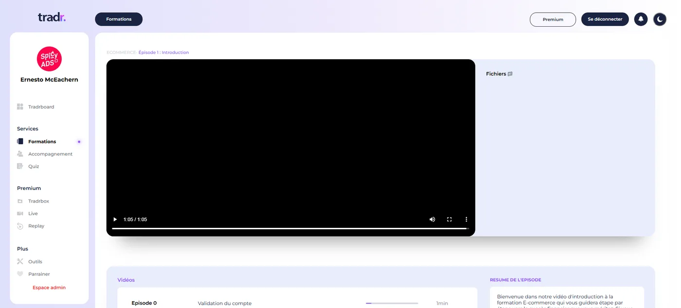Click the 1min duration label
The image size is (681, 308).
442,303
